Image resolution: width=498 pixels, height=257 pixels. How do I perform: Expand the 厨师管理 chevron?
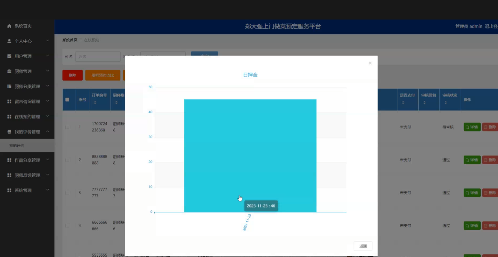coord(47,71)
